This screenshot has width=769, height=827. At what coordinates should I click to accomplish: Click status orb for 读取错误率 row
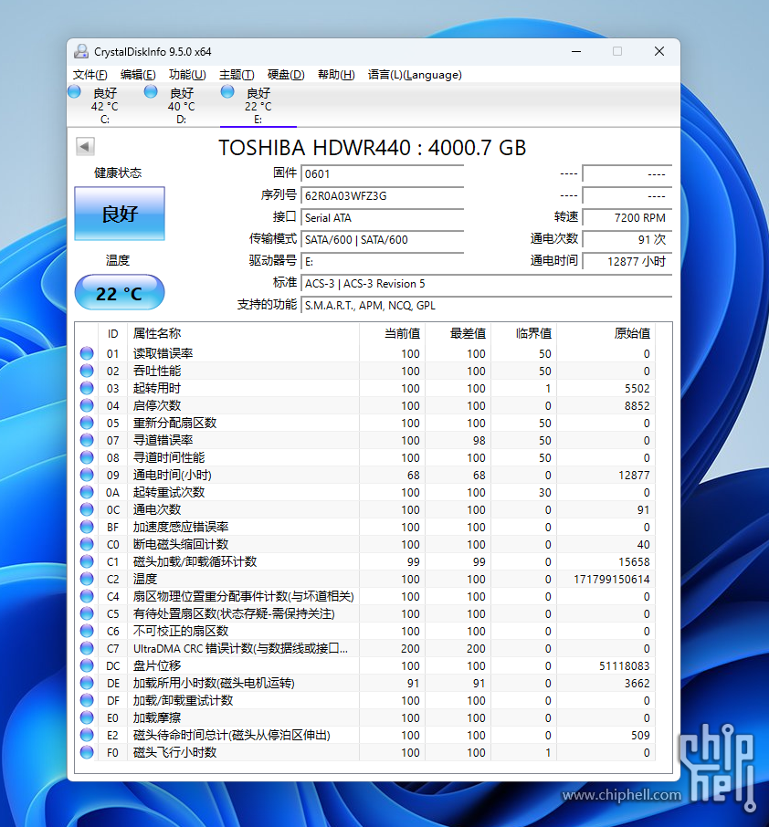tap(87, 353)
